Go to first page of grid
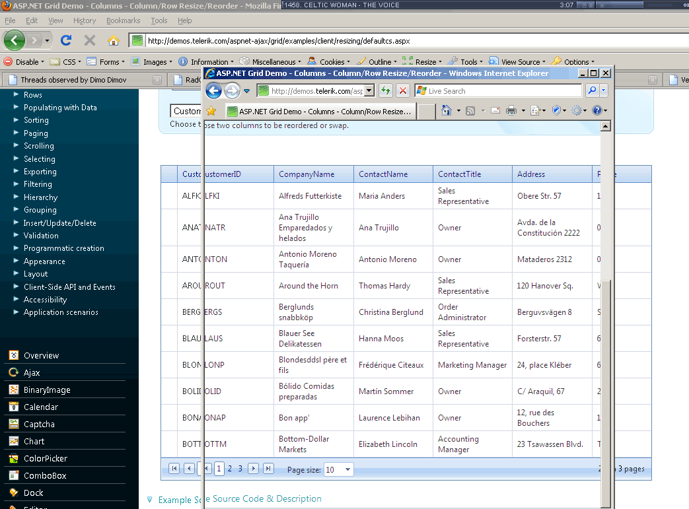 tap(174, 469)
